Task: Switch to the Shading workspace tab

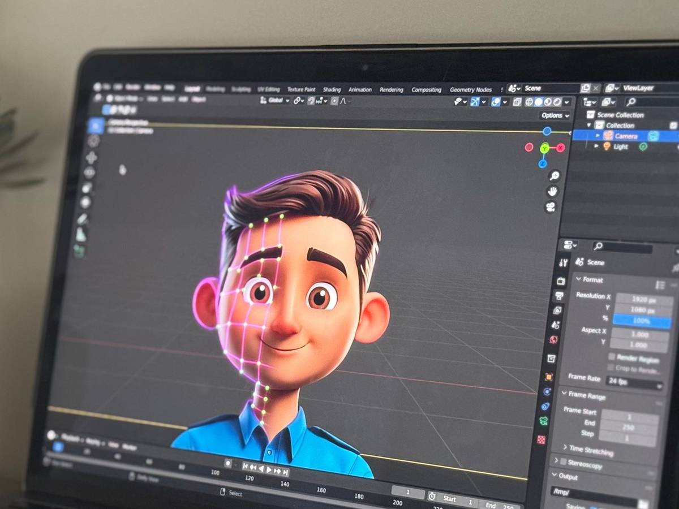Action: 332,89
